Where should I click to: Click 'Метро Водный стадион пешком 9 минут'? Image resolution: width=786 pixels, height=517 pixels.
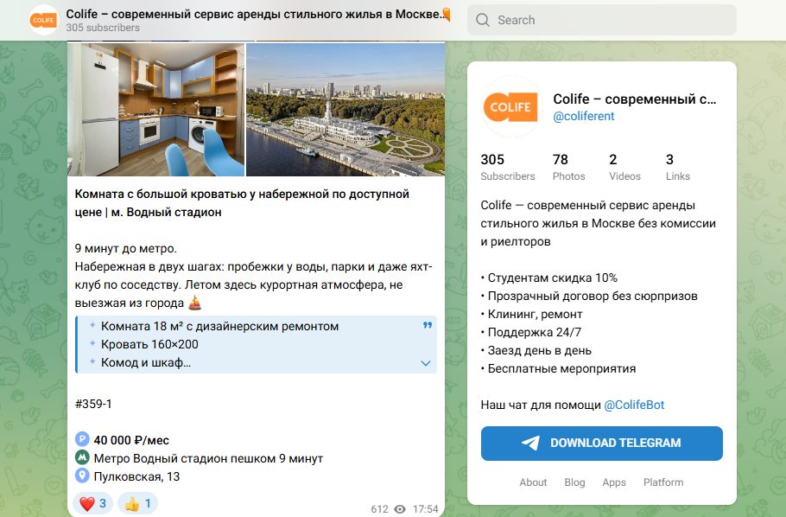click(x=208, y=458)
